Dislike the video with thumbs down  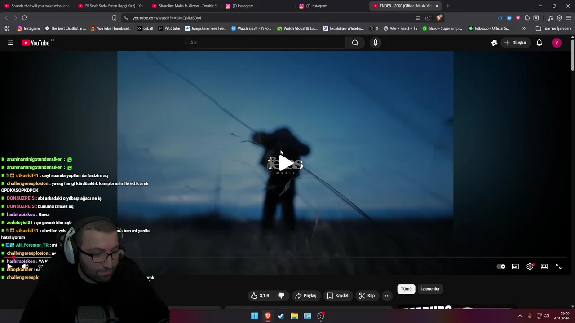pos(281,296)
